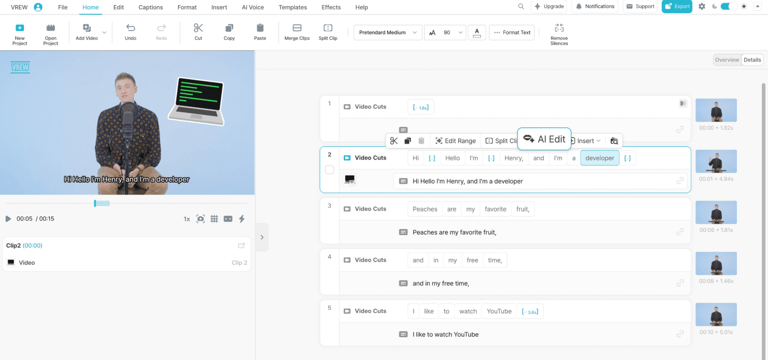768x360 pixels.
Task: Click the Remove Silences icon
Action: (x=559, y=28)
